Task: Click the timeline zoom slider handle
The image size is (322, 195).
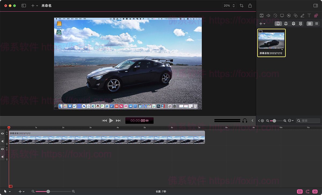Action: (x=48, y=191)
